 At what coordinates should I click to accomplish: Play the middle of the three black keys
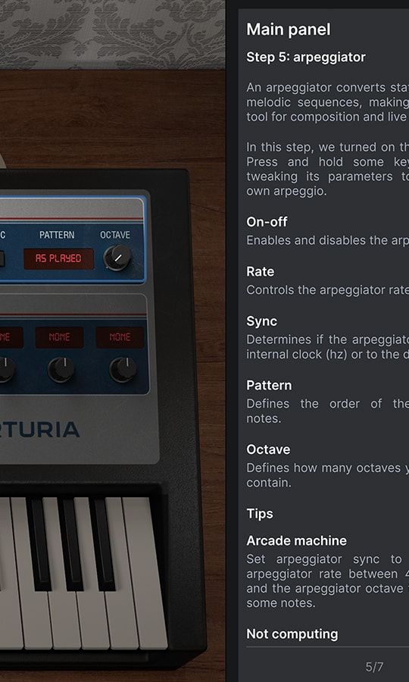click(x=70, y=543)
